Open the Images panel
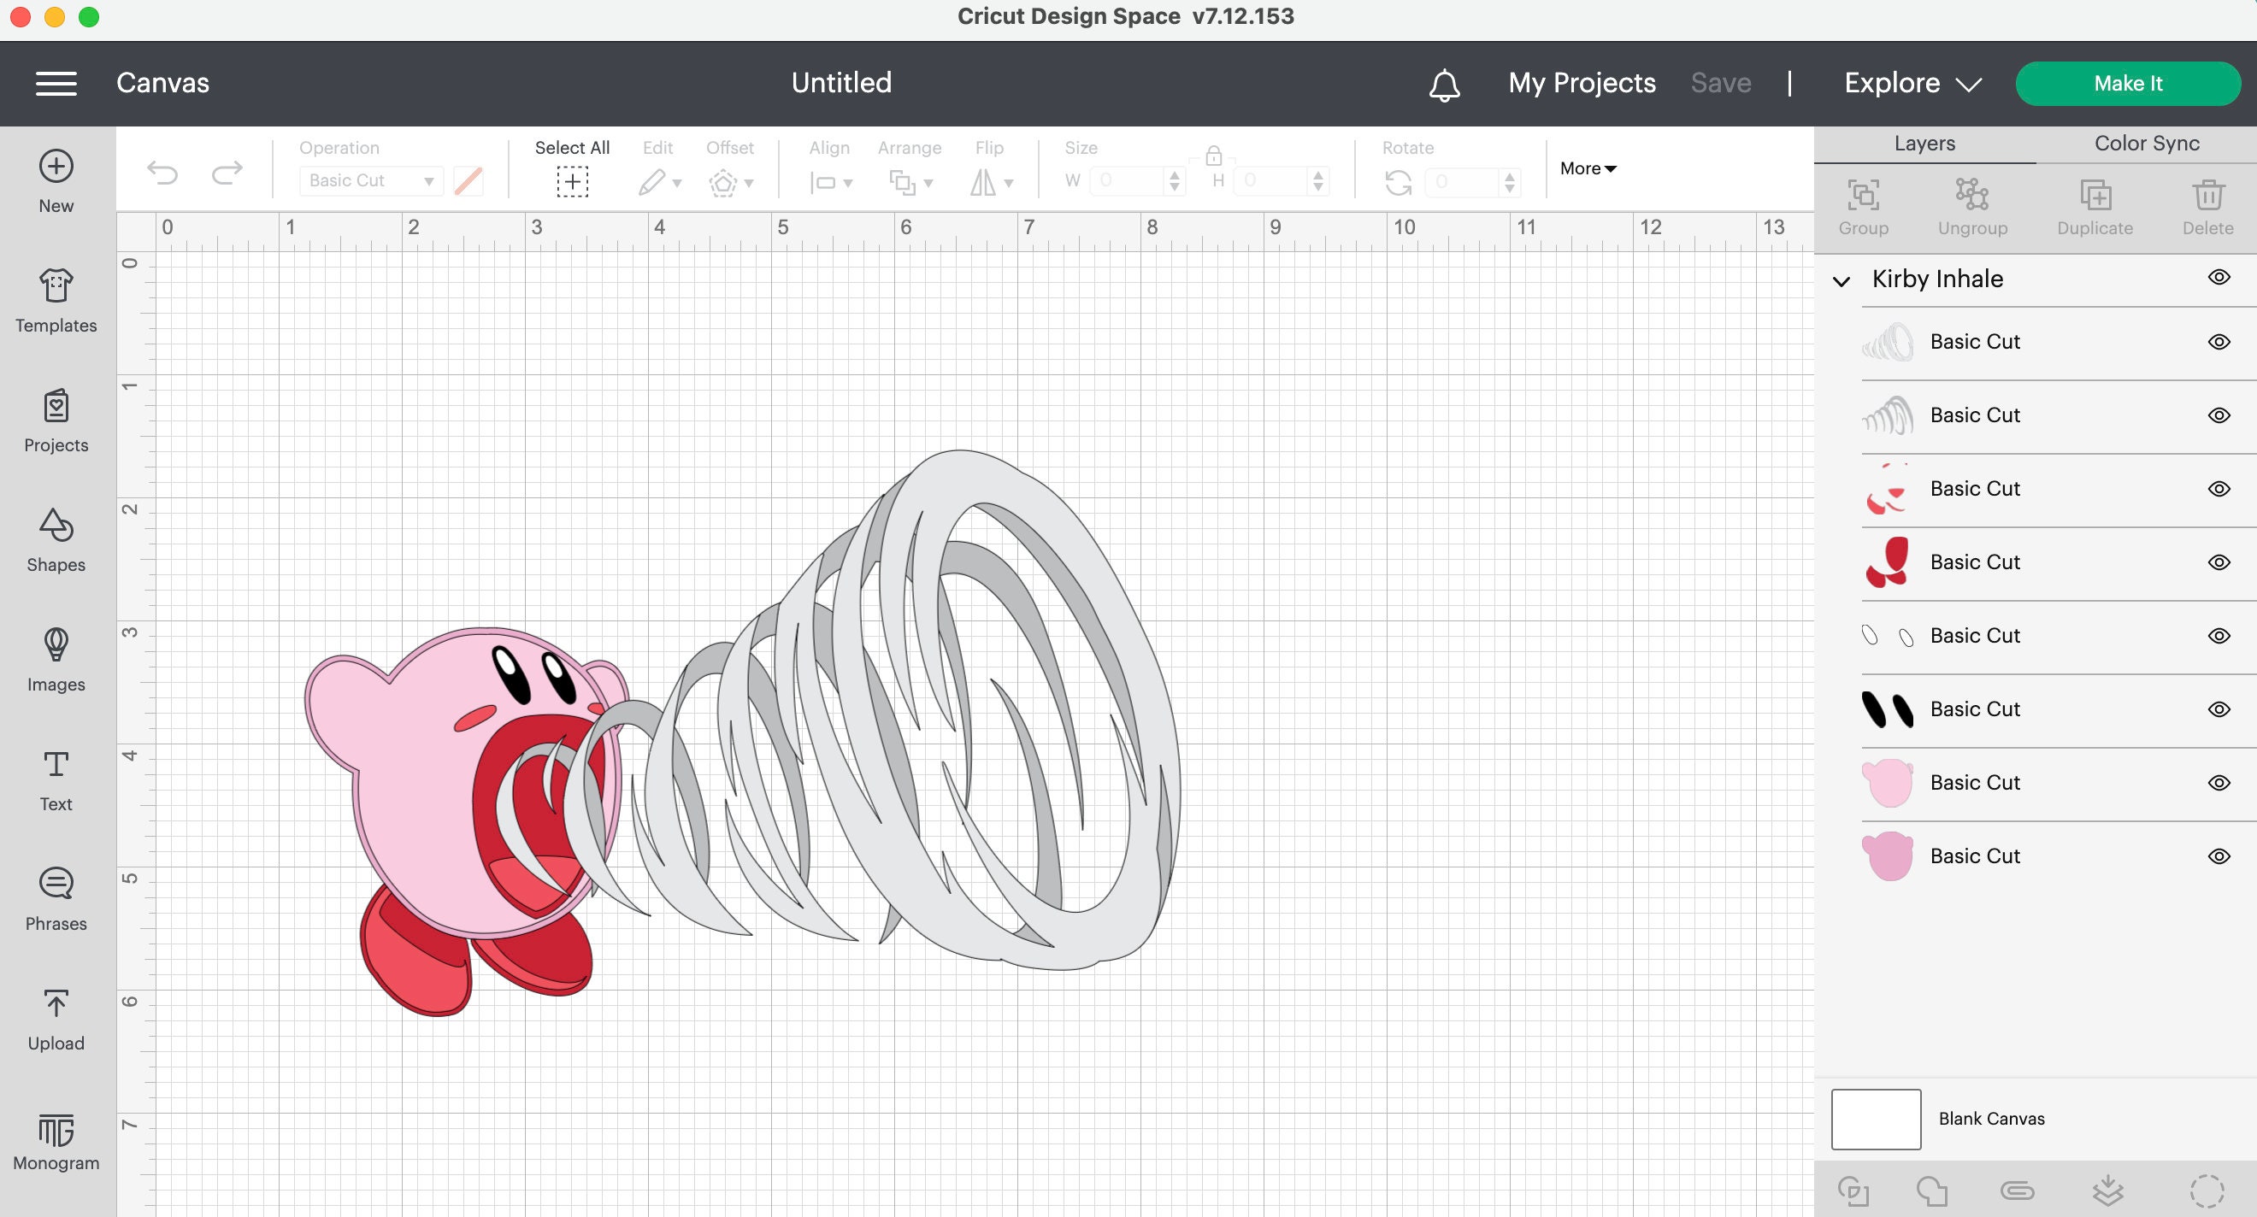This screenshot has height=1217, width=2257. pyautogui.click(x=56, y=661)
